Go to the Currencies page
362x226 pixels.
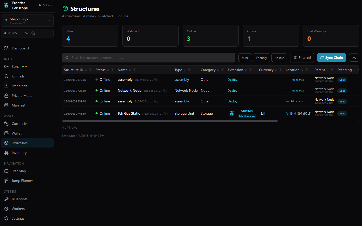[x=27, y=124]
